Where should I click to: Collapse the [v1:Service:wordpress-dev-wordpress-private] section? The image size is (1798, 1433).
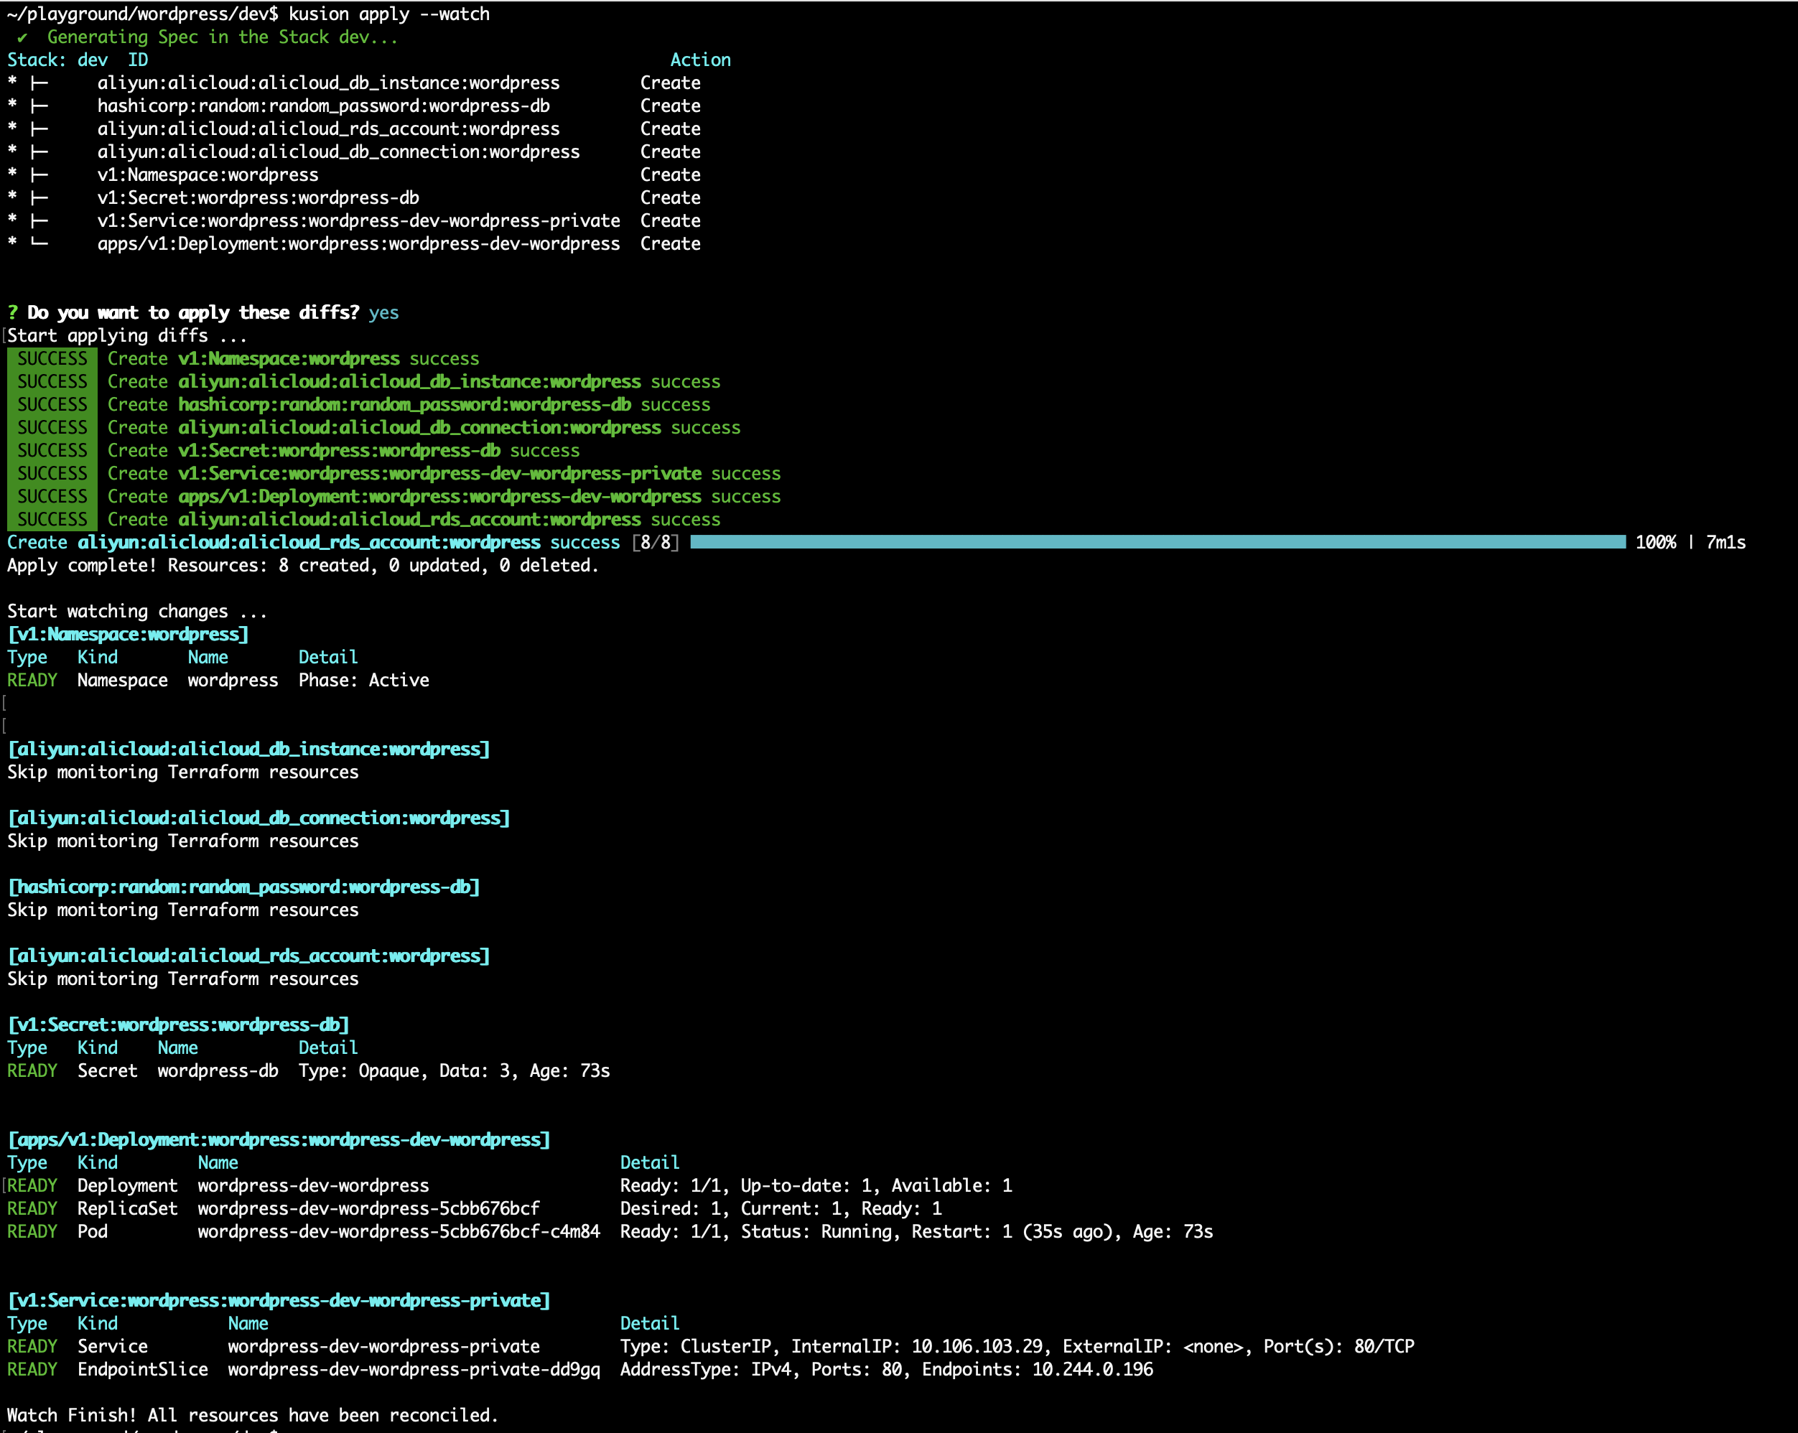pyautogui.click(x=278, y=1299)
